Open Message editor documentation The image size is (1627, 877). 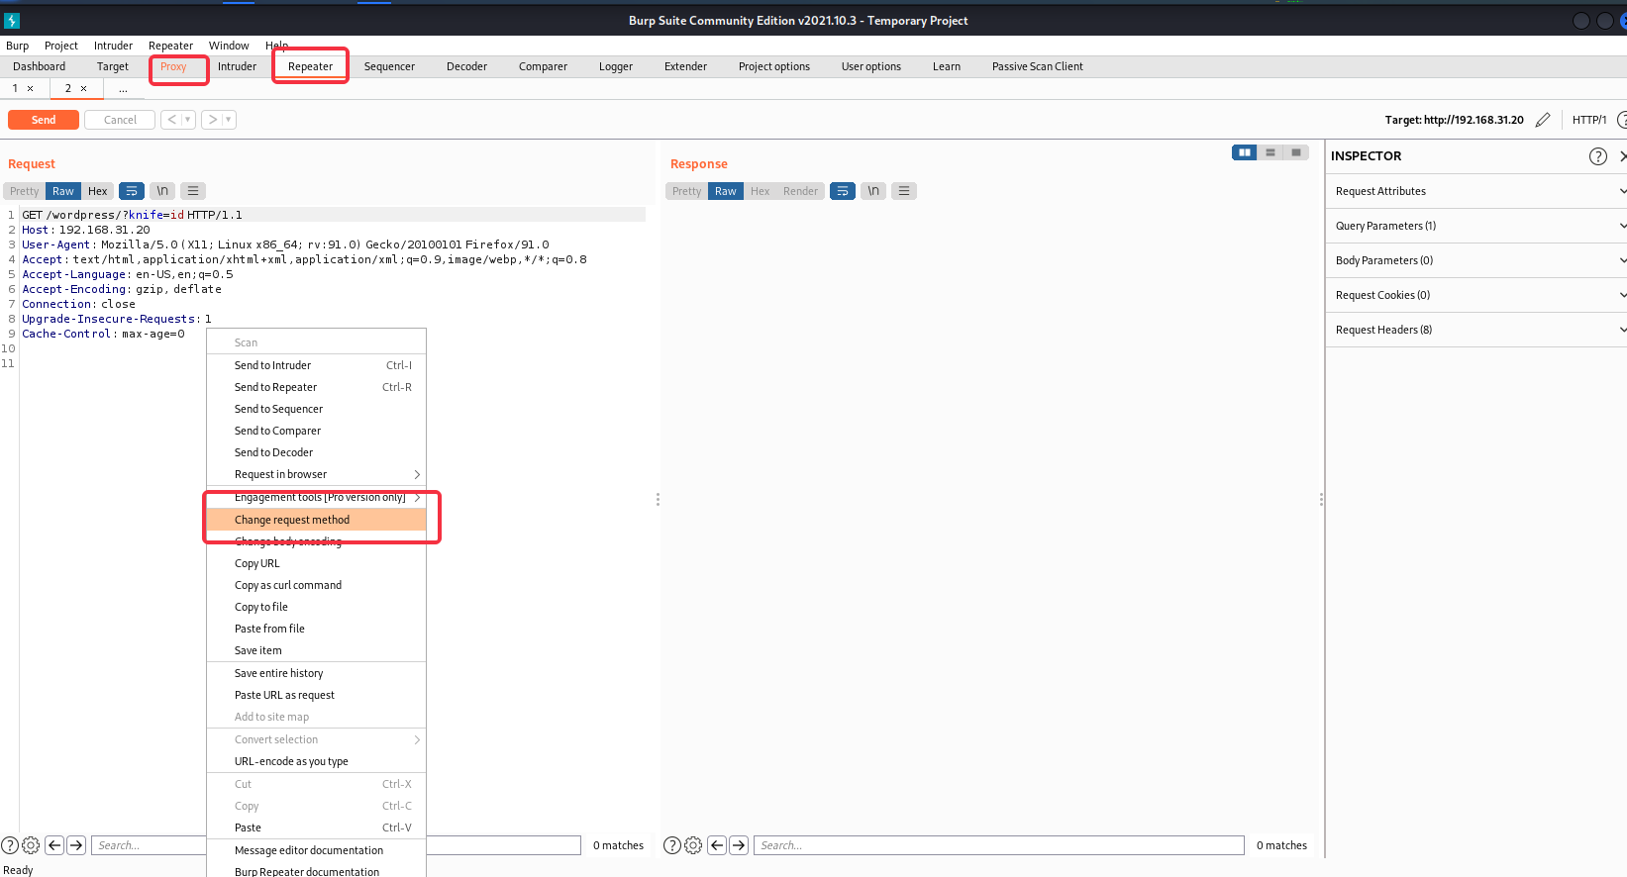coord(316,850)
